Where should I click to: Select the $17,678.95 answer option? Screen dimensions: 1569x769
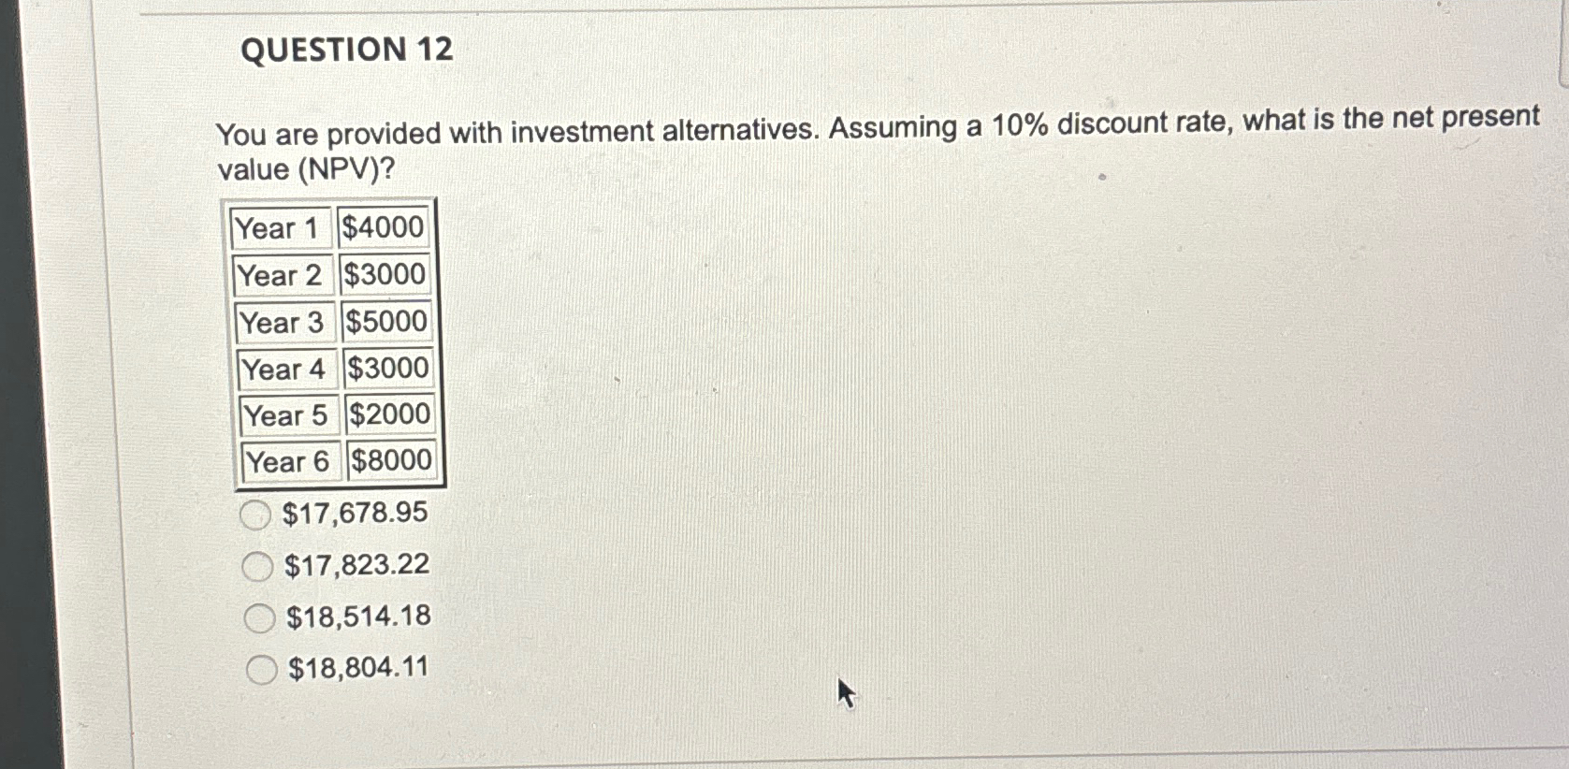pos(257,513)
